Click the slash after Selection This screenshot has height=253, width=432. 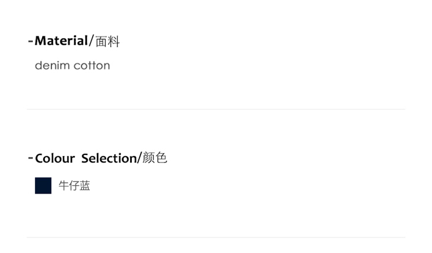point(139,158)
